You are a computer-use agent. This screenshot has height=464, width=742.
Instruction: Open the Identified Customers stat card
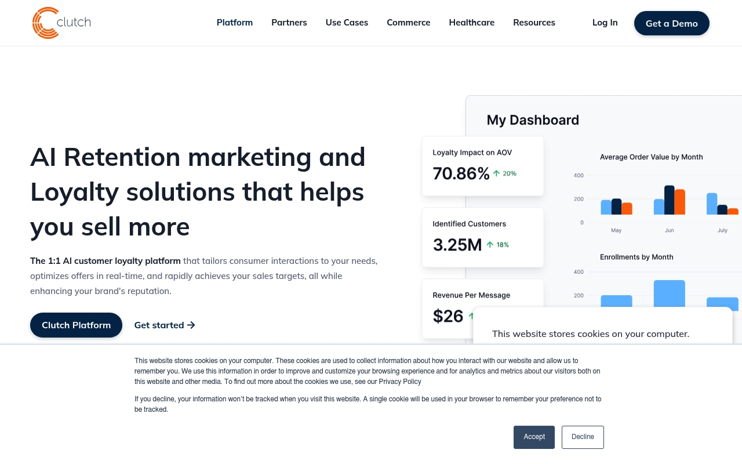[483, 238]
